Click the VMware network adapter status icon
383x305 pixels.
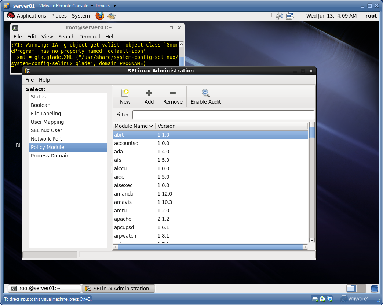click(x=329, y=299)
